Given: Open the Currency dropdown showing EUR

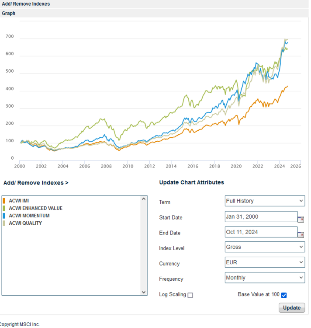Looking at the screenshot, I should [265, 262].
